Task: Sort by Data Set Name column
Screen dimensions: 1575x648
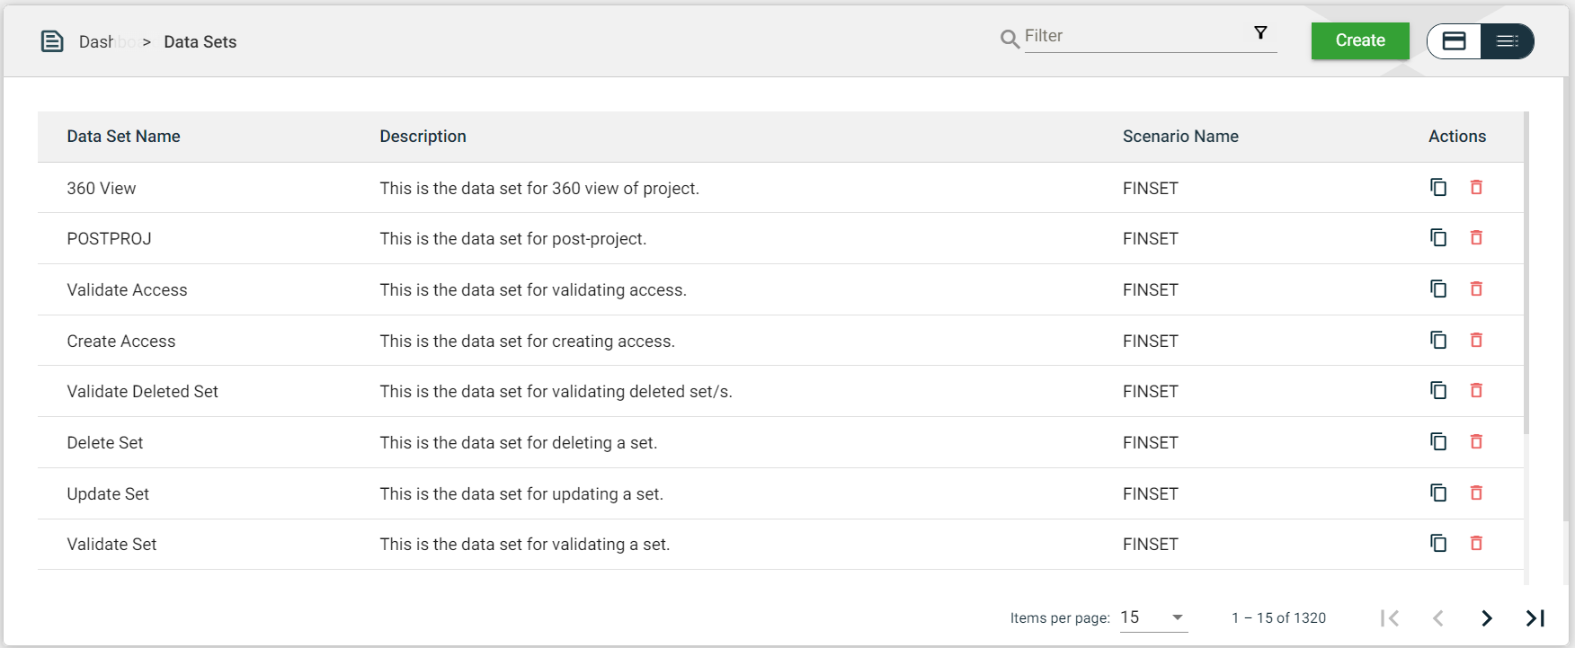Action: coord(123,137)
